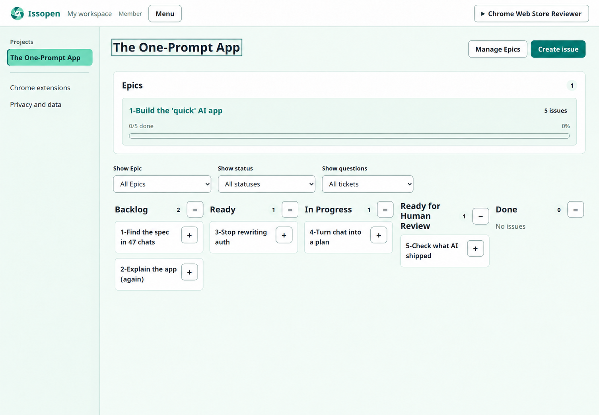This screenshot has width=599, height=415.
Task: Open the Show Epic dropdown
Action: [162, 184]
